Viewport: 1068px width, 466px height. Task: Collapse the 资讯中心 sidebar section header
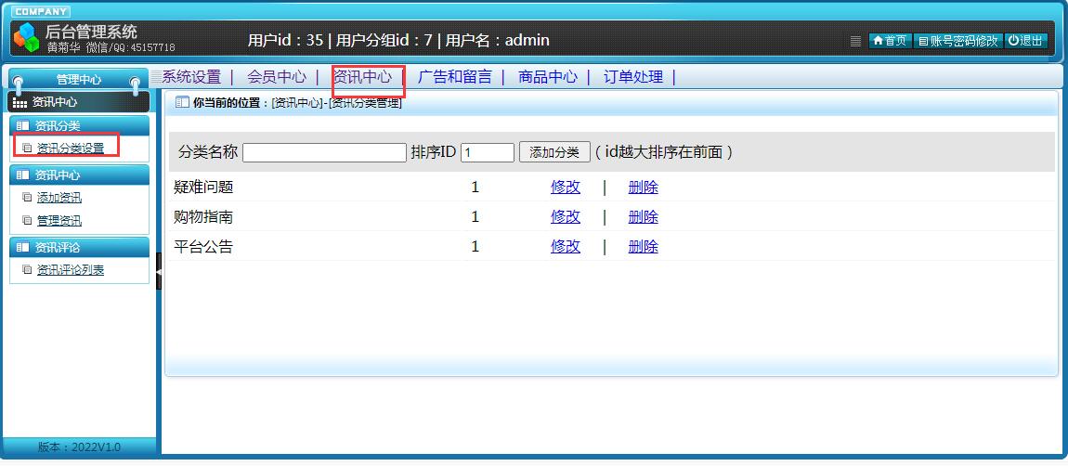pos(79,175)
